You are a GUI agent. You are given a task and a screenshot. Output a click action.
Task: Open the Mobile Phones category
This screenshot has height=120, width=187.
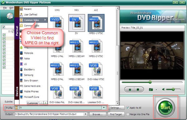(x=34, y=92)
